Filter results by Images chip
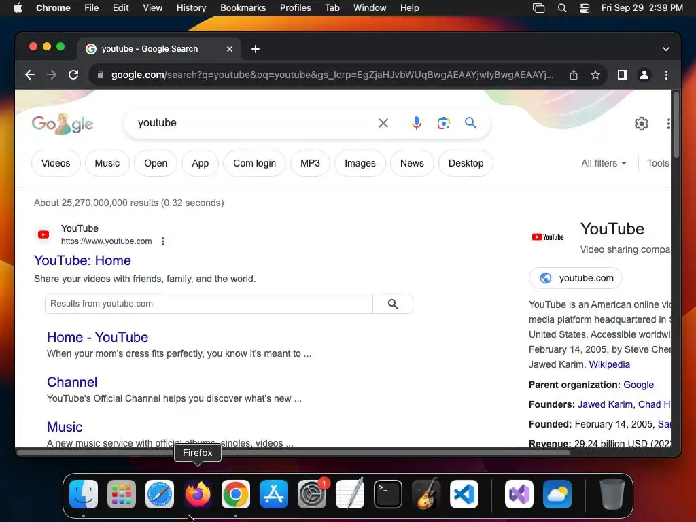696x522 pixels. click(360, 163)
